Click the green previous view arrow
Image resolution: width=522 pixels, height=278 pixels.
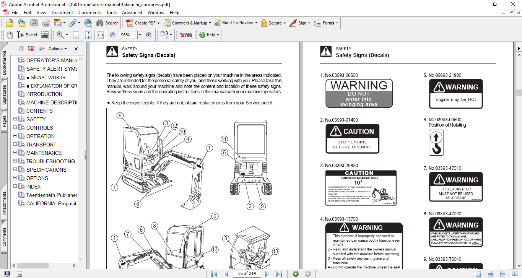[295, 274]
